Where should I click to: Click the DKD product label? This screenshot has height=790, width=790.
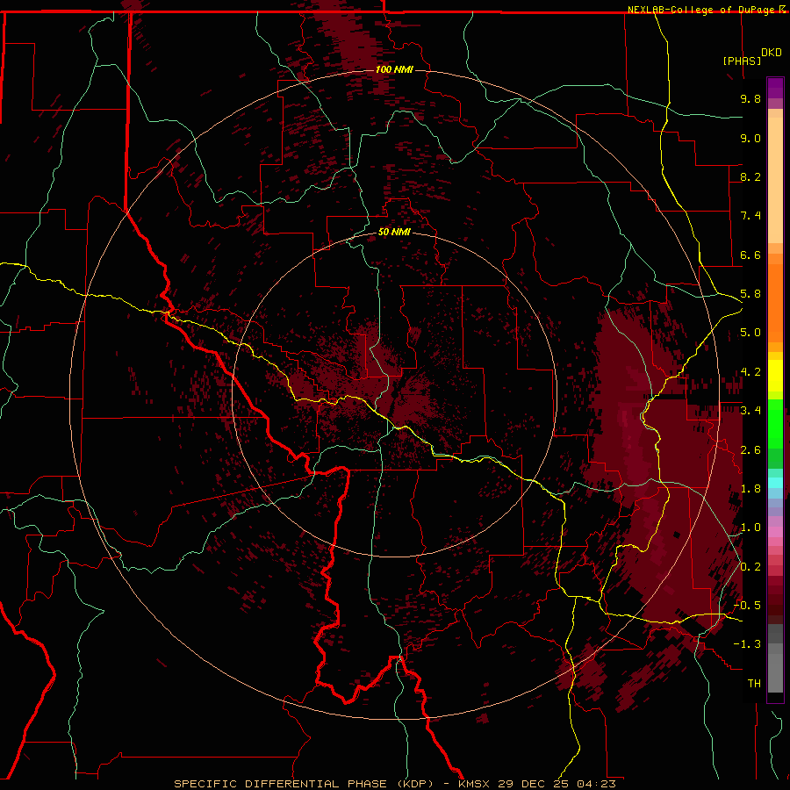772,52
